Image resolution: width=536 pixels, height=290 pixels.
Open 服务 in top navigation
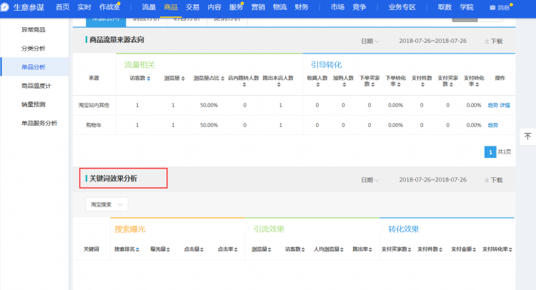[237, 7]
